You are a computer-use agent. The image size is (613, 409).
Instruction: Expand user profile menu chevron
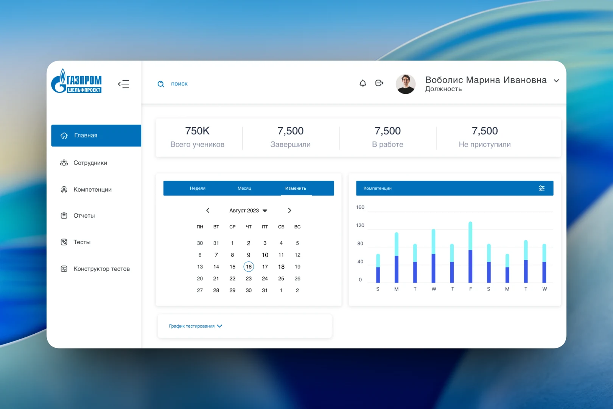coord(556,81)
